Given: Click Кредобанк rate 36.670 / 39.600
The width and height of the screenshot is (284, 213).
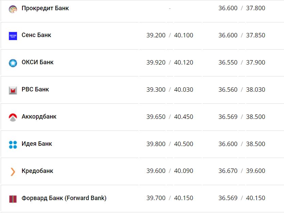Looking at the screenshot, I should point(241,171).
